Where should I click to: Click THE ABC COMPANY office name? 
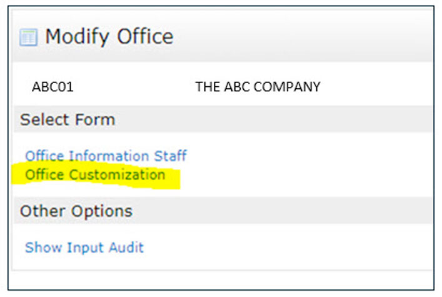pyautogui.click(x=258, y=87)
